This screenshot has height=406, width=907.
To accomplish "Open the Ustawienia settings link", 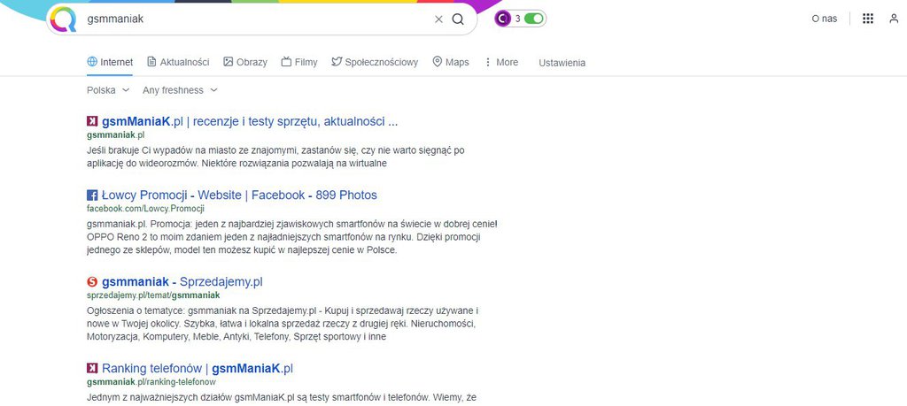I will [x=562, y=63].
